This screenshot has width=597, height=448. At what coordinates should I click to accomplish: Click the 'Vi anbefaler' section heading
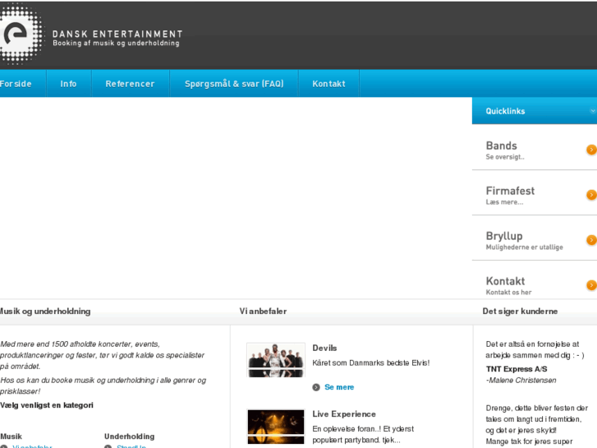click(263, 311)
